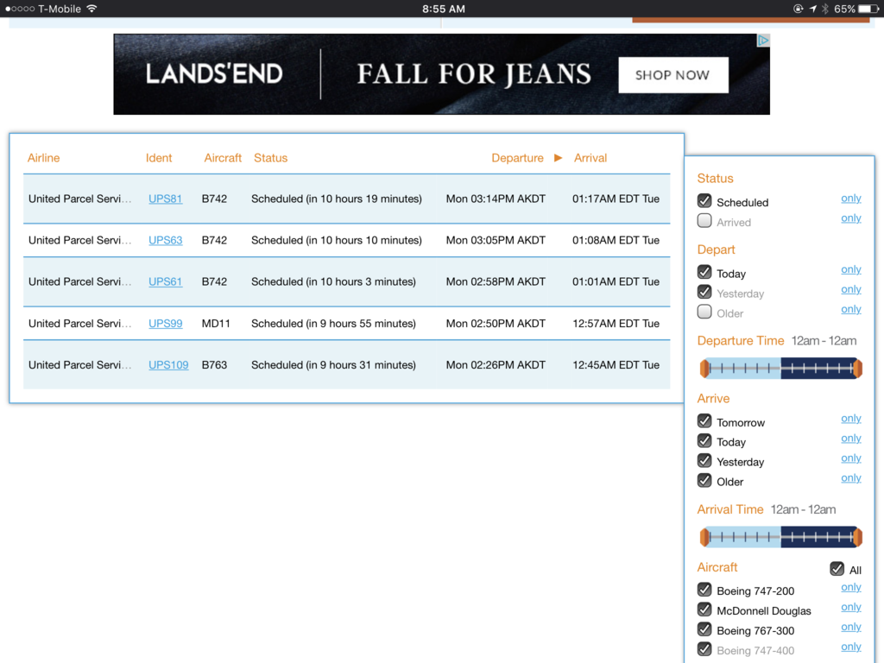
Task: Click left handle of Arrival Time slider
Action: click(704, 537)
